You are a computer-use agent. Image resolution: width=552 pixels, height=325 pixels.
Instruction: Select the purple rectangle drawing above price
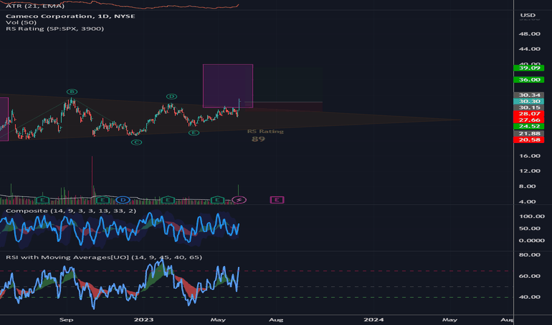(228, 86)
